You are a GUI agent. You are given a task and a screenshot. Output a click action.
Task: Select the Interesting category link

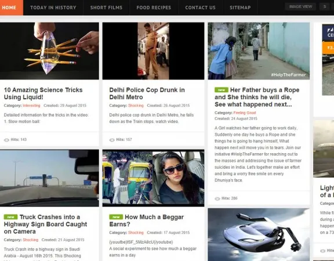click(x=31, y=106)
